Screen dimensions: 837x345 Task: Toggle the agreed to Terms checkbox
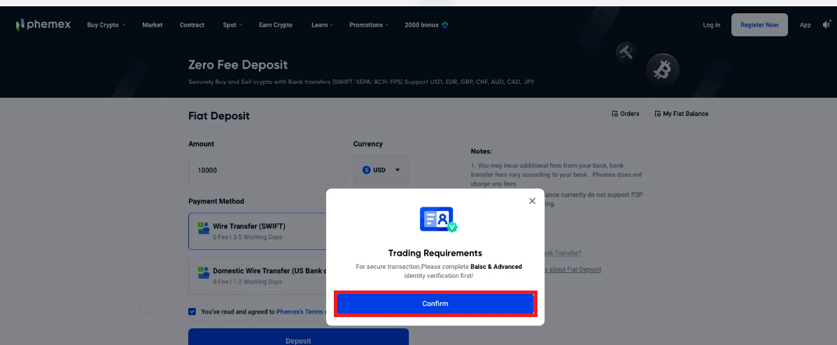(192, 311)
